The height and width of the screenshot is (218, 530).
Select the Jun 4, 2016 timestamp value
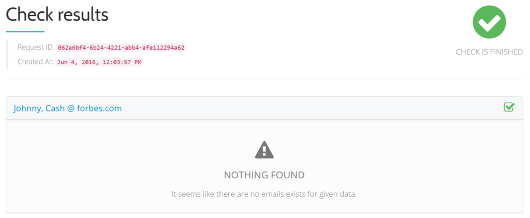coord(99,62)
